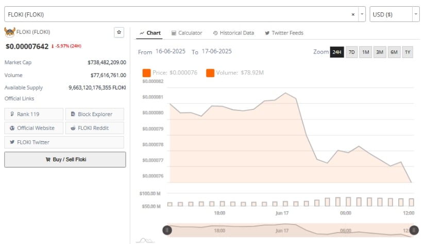The image size is (425, 244).
Task: Click the Twitter bird icon on FLOKI Twitter
Action: (x=12, y=142)
